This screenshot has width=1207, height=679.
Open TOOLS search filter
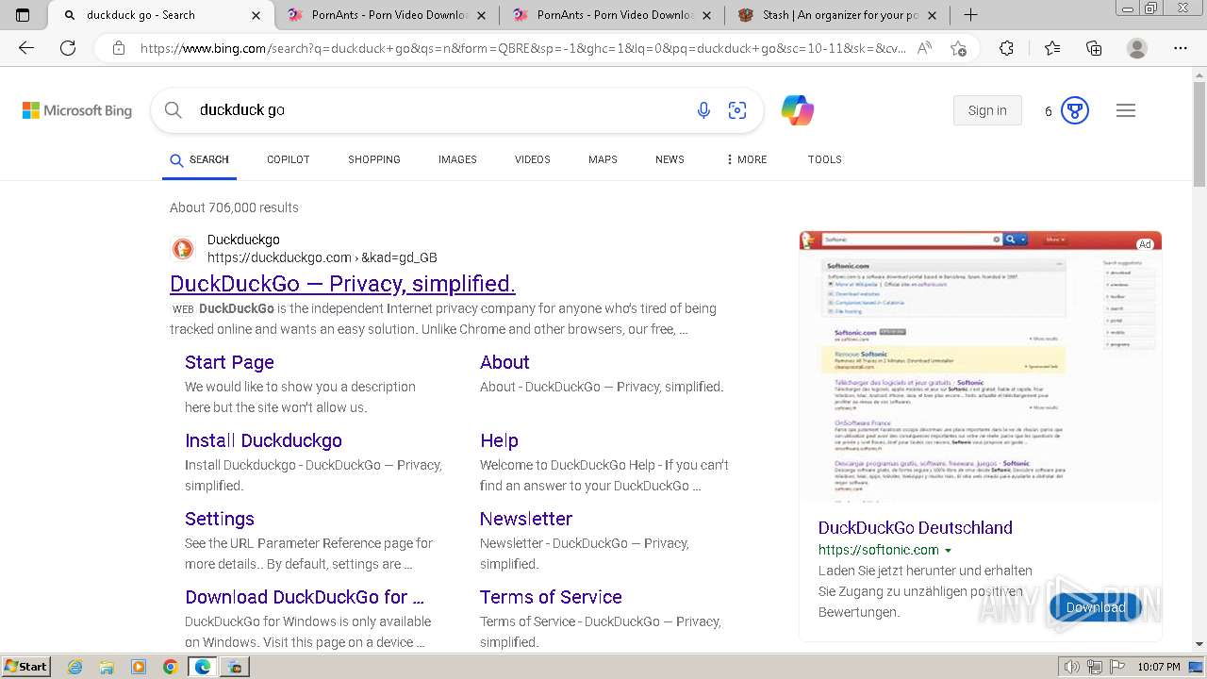coord(825,159)
